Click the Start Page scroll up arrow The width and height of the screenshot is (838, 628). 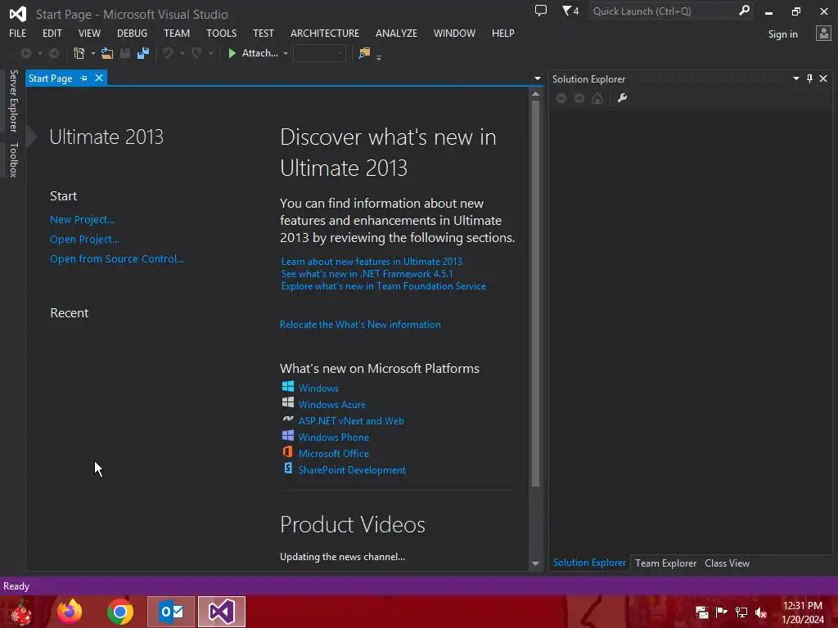(x=535, y=94)
